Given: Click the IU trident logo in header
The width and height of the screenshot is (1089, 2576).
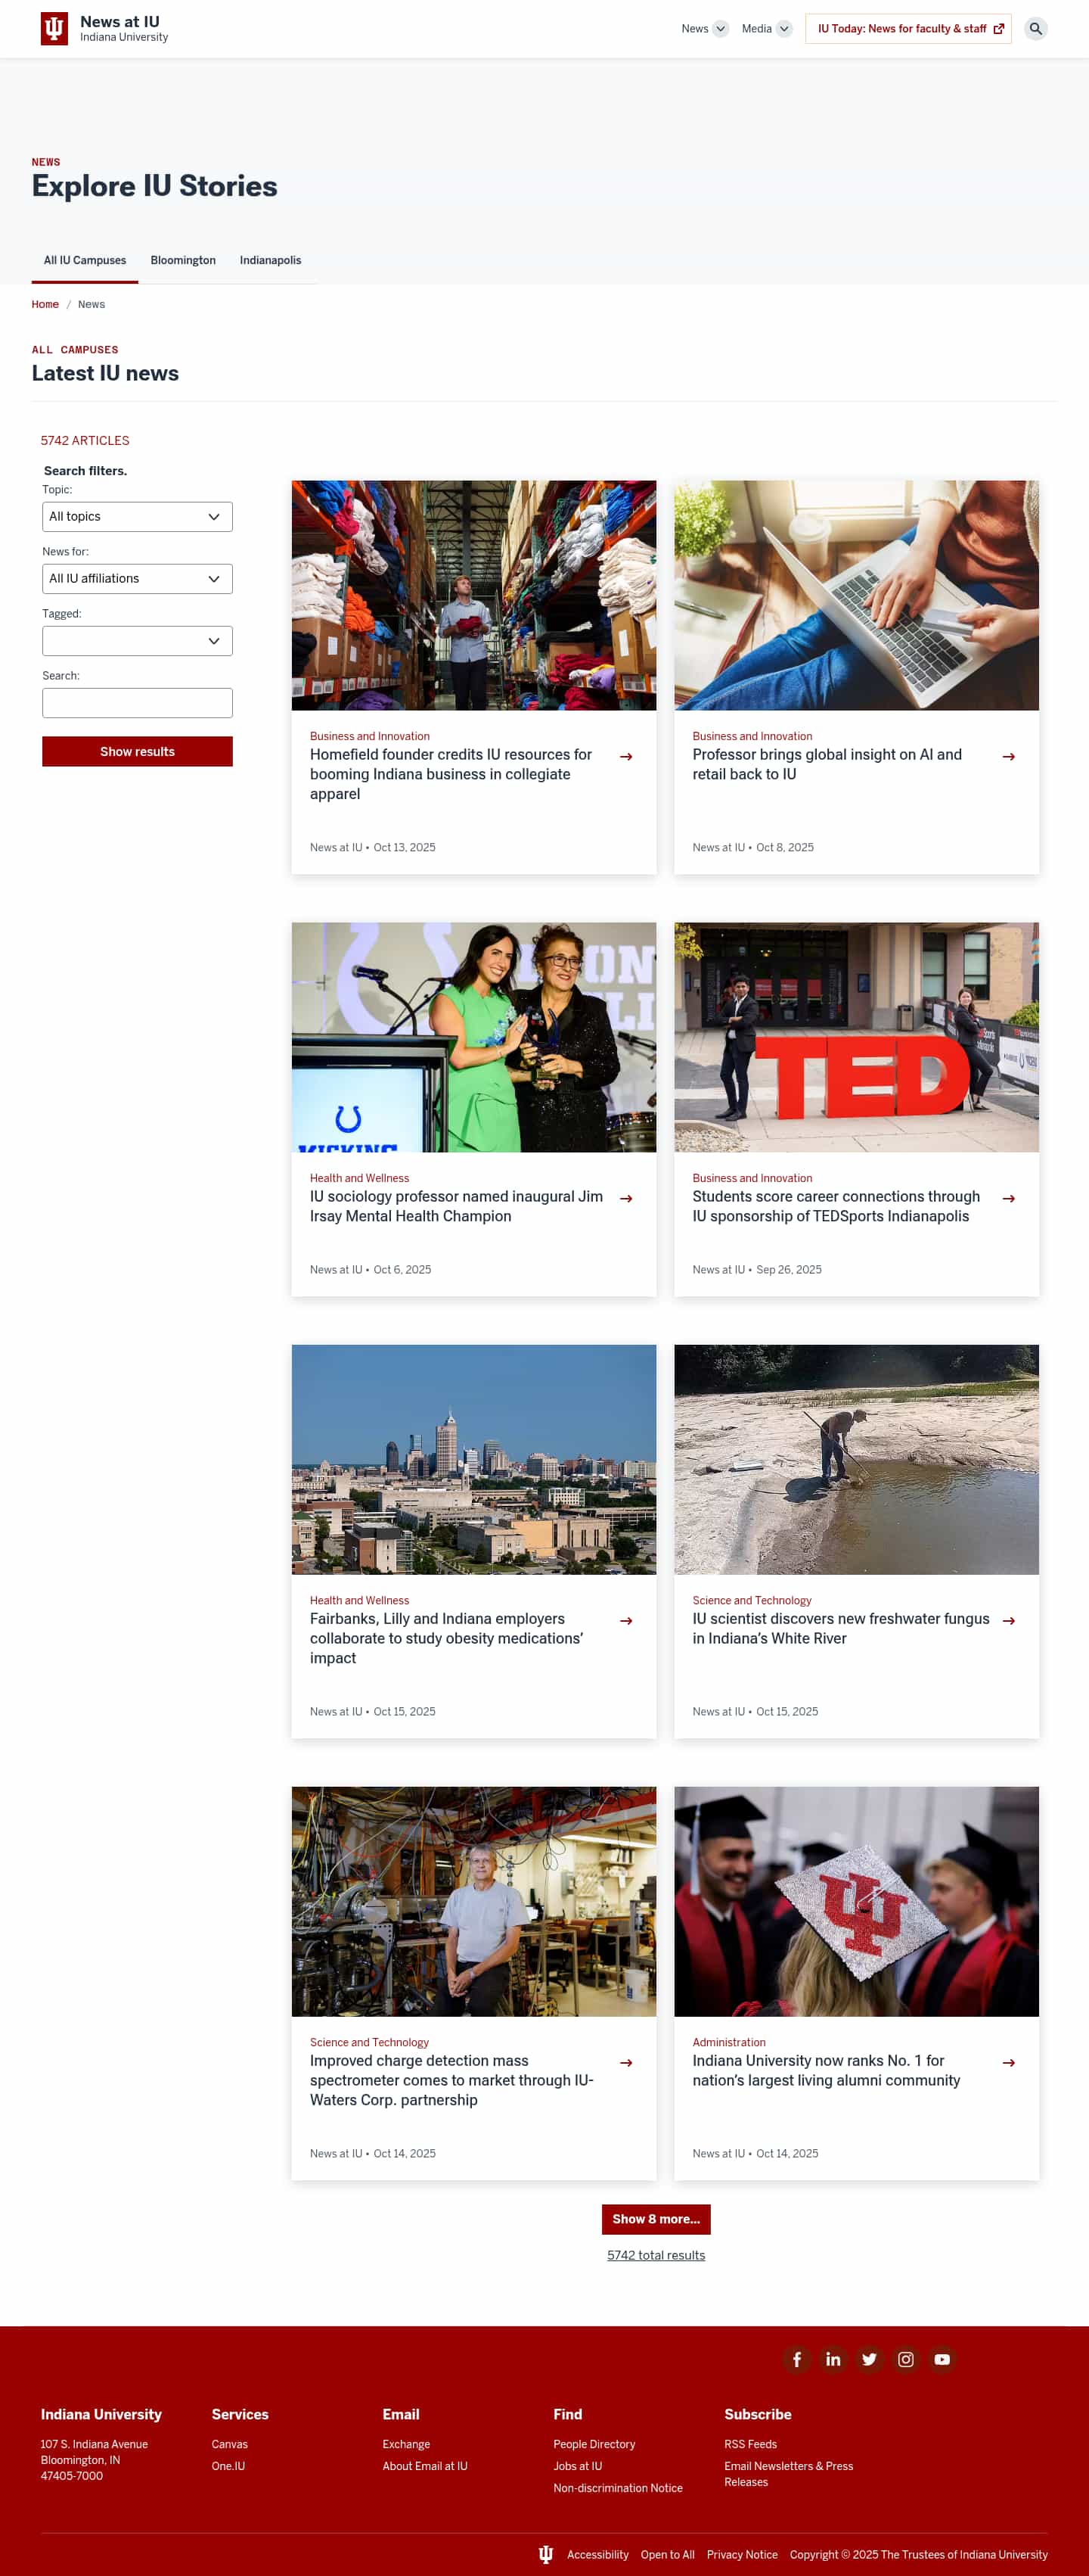Looking at the screenshot, I should [x=54, y=29].
